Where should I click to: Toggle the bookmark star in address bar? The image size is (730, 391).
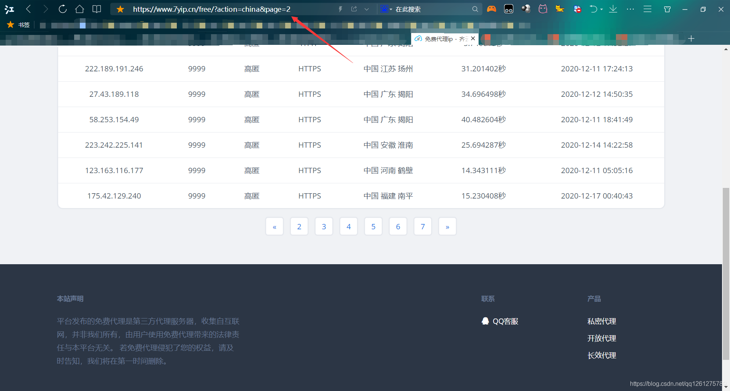click(x=120, y=9)
